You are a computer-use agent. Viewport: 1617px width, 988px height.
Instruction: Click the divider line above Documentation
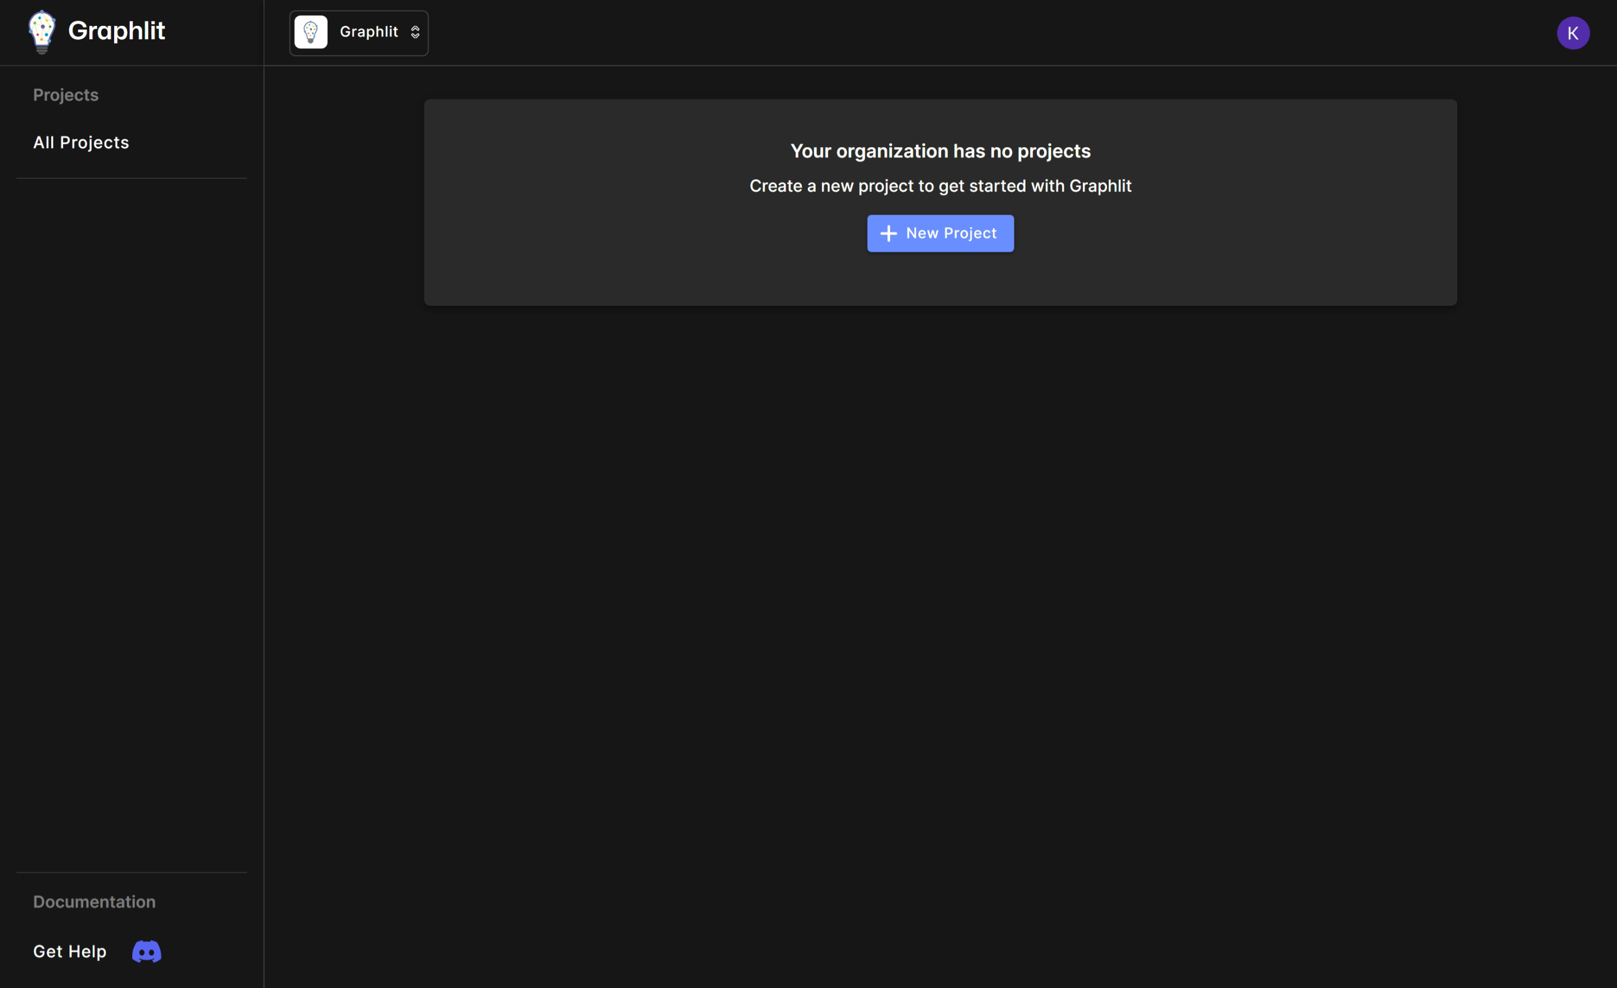click(x=131, y=872)
